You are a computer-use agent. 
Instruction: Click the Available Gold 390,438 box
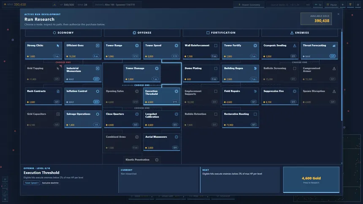click(x=316, y=19)
